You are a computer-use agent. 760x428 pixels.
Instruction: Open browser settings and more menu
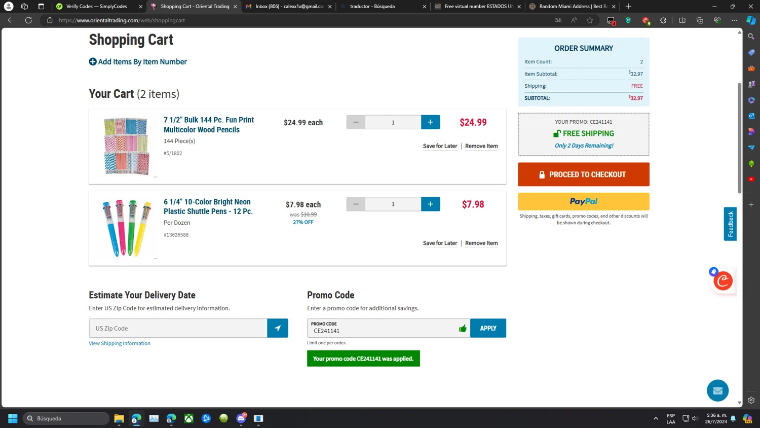[x=735, y=20]
